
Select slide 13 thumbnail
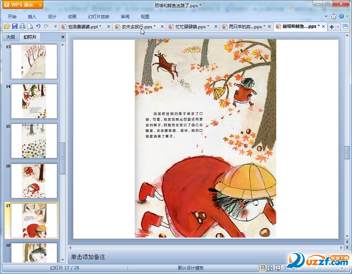(34, 61)
